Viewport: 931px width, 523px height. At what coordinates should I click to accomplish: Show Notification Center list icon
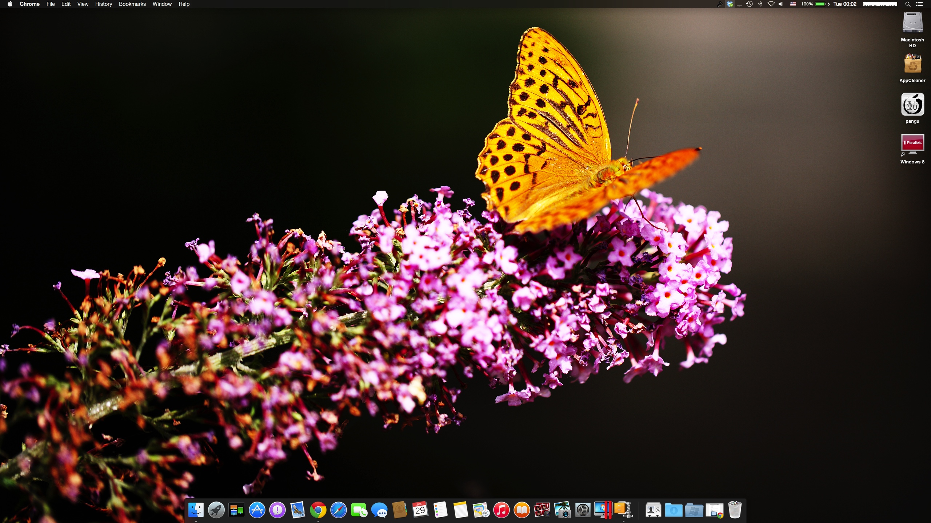[x=919, y=4]
